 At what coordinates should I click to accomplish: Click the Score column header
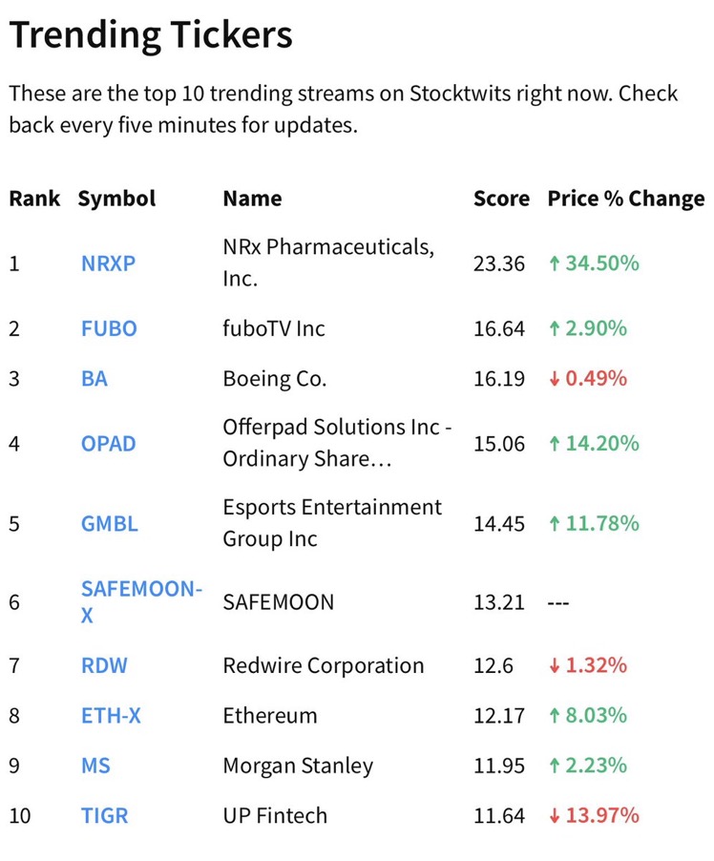tap(501, 199)
